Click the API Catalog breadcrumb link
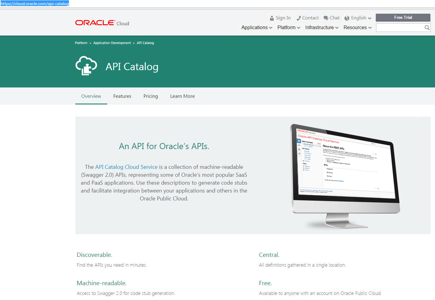Viewport: 435px width, 300px height. (x=145, y=43)
